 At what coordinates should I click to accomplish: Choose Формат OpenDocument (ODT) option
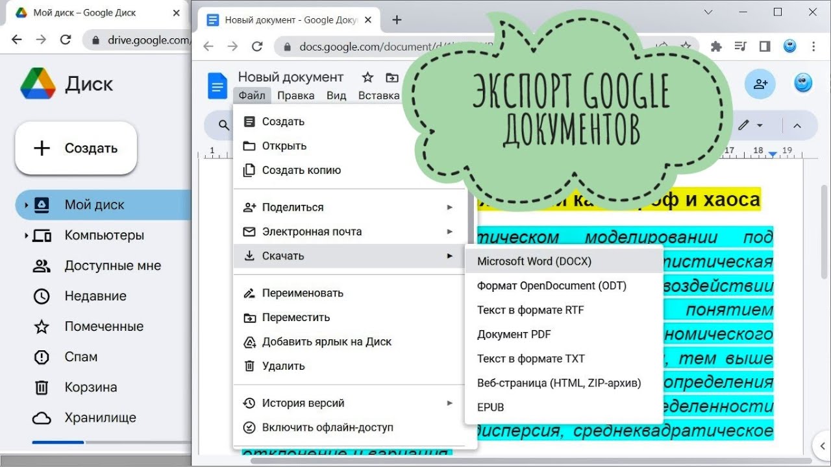point(564,285)
